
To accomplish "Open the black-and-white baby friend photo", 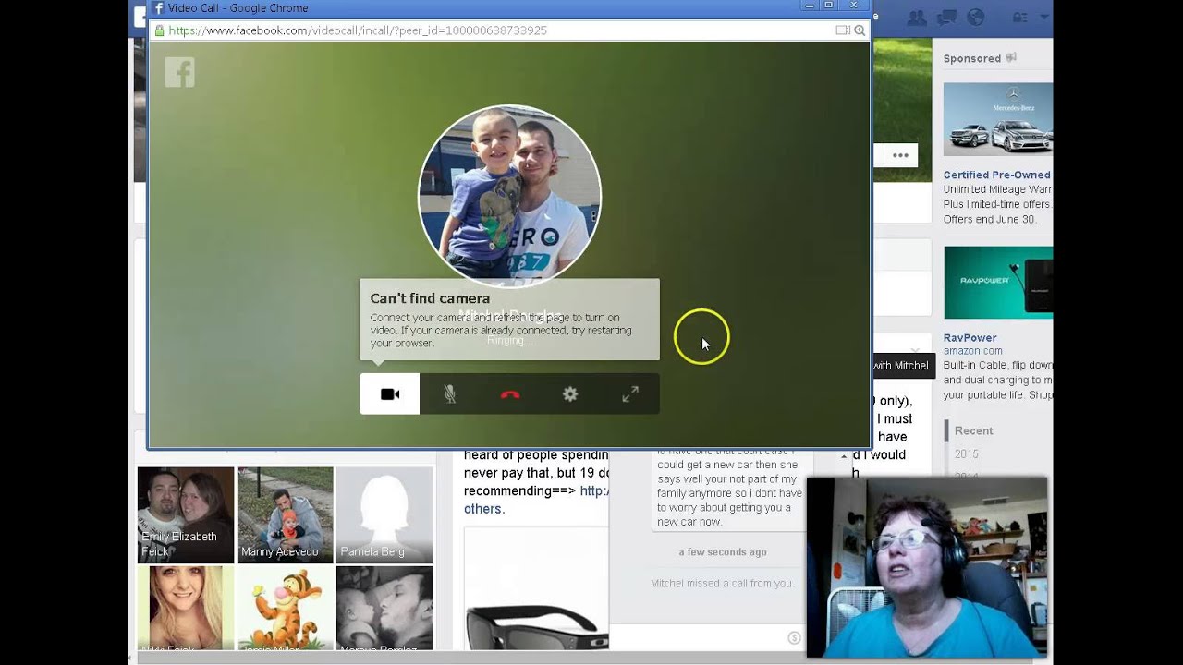I will (384, 608).
